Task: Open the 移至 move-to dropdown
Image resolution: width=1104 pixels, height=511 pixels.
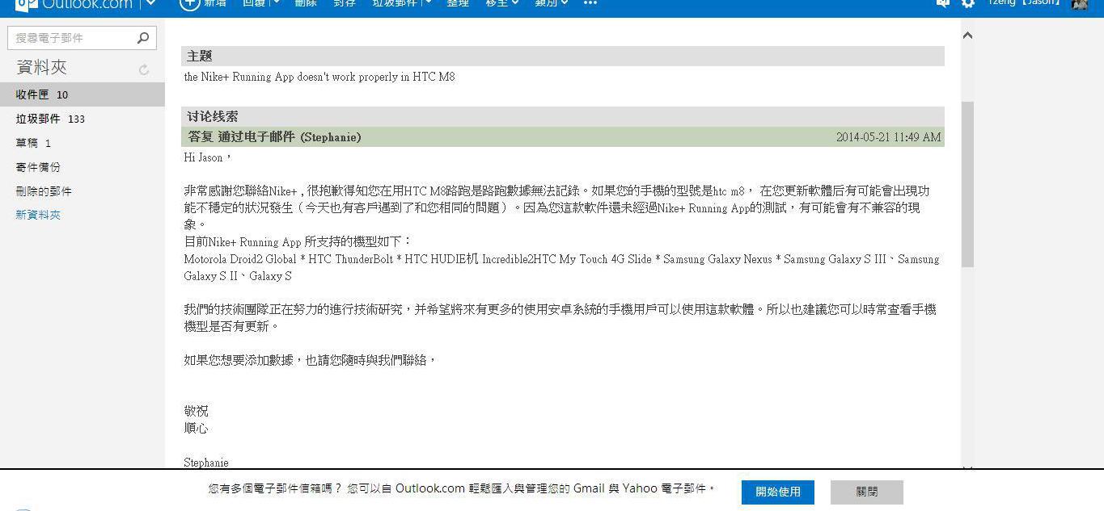Action: click(x=501, y=3)
